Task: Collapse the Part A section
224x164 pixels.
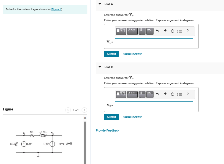Action: coord(100,4)
